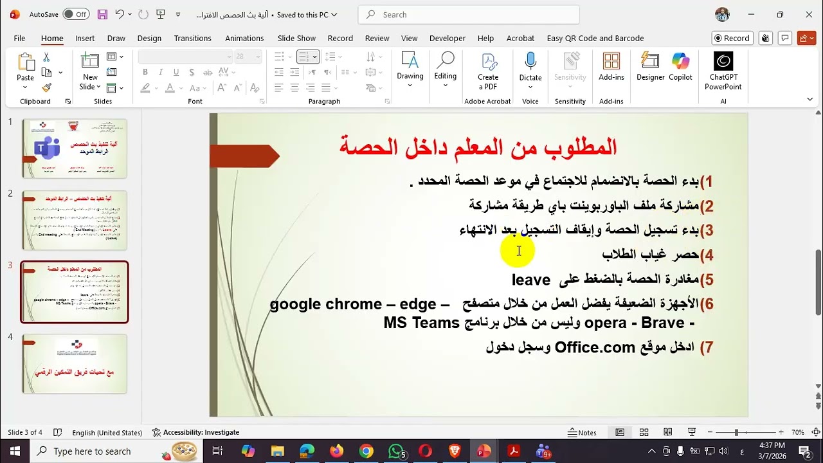
Task: Toggle Notes pane in status bar
Action: tap(583, 433)
